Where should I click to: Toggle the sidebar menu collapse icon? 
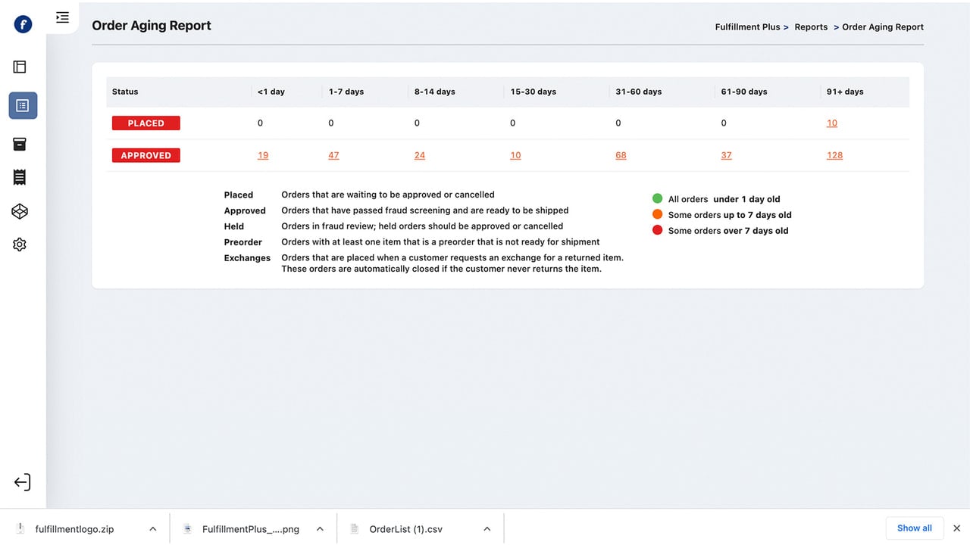[63, 17]
